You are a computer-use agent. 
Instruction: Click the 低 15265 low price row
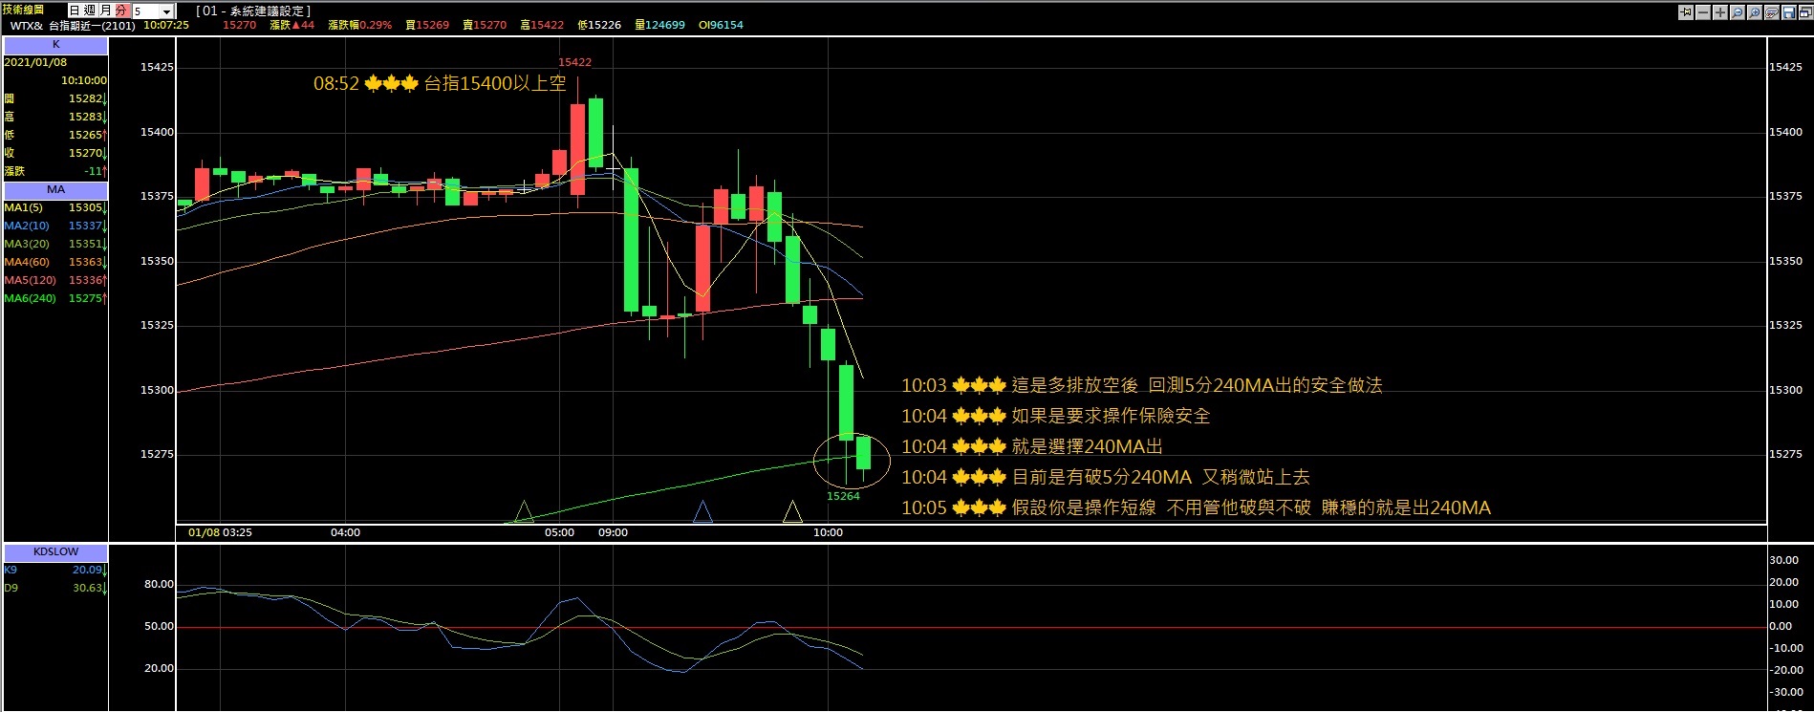55,135
